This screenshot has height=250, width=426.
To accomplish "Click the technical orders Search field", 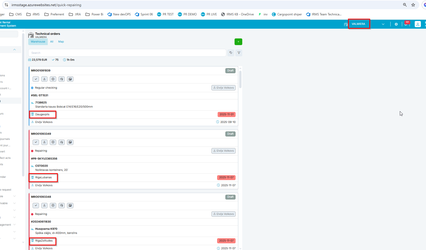I will click(x=127, y=53).
